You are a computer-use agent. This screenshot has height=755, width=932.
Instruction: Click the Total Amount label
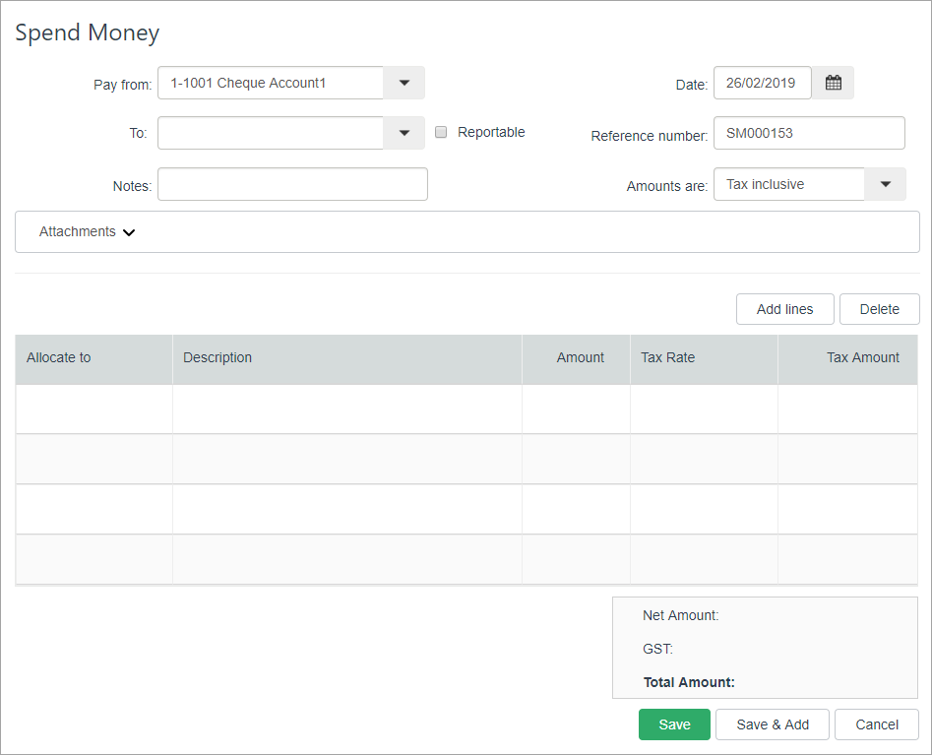tap(689, 682)
